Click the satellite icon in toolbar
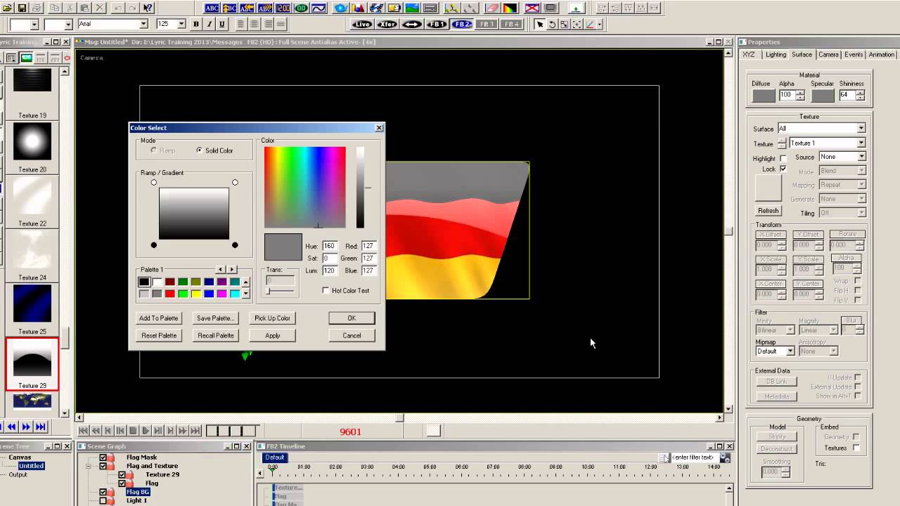The height and width of the screenshot is (506, 900). [376, 8]
